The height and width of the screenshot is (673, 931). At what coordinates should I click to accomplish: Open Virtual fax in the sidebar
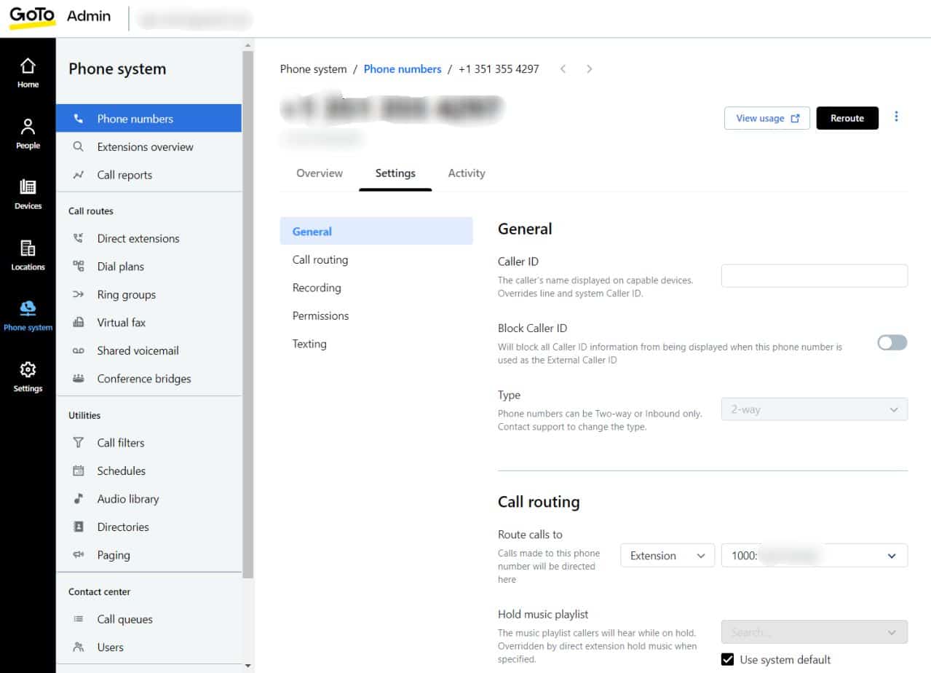pyautogui.click(x=122, y=323)
